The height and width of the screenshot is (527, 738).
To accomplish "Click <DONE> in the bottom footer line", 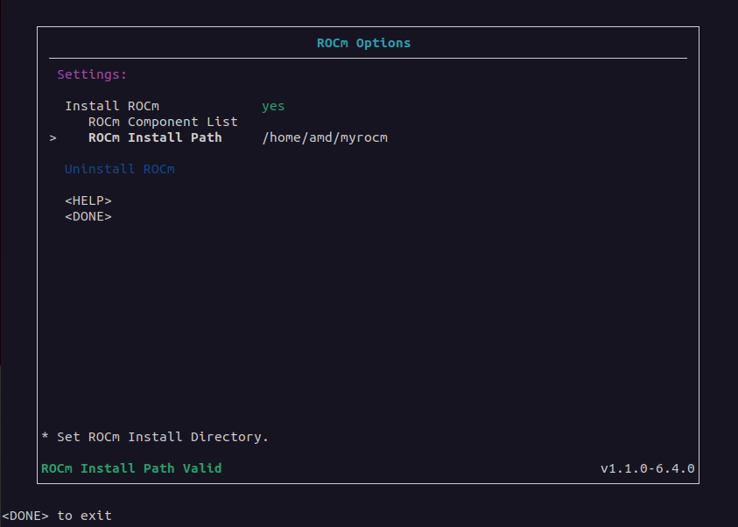I will [x=25, y=516].
